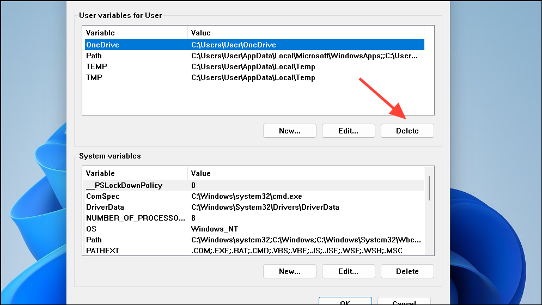
Task: Click the Value column header in User variables
Action: (306, 33)
